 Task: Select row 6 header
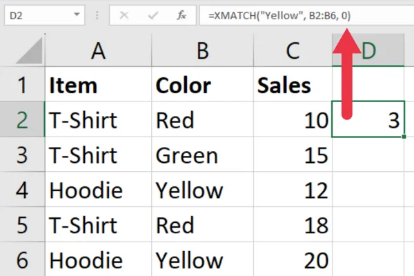click(x=22, y=259)
